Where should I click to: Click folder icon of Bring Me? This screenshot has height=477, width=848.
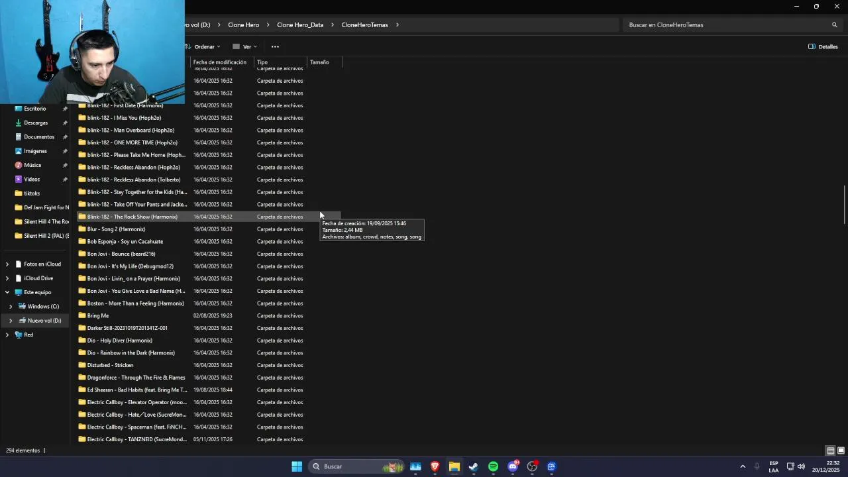pos(82,315)
